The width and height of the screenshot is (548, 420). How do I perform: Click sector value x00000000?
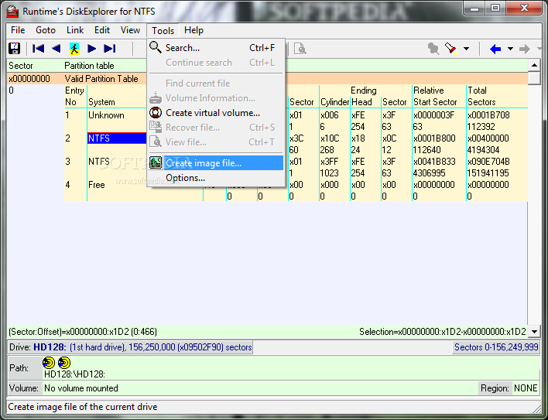click(29, 79)
